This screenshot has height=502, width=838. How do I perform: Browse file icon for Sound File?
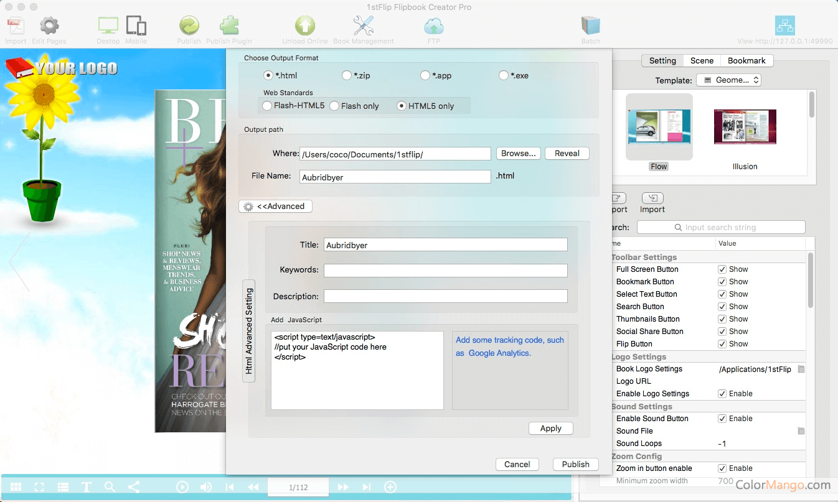pos(801,431)
